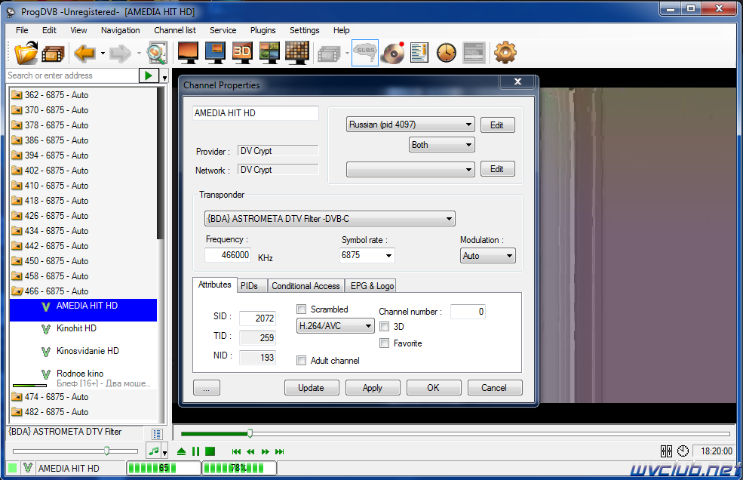Click the Search or enter address field
This screenshot has width=743, height=480.
point(72,75)
